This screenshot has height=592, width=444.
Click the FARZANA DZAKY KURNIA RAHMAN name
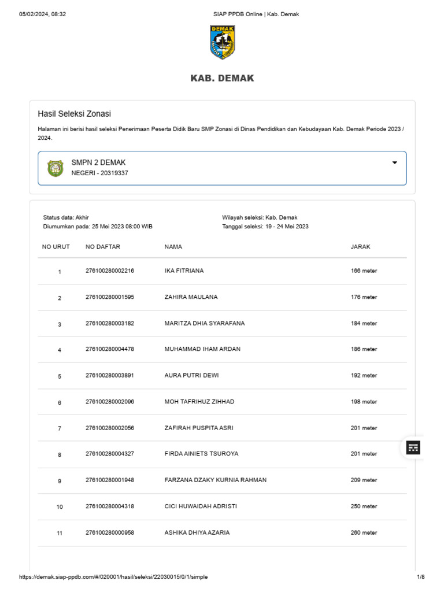pos(215,480)
